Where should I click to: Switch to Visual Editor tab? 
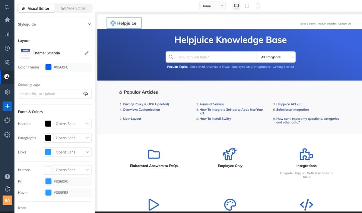(x=36, y=8)
